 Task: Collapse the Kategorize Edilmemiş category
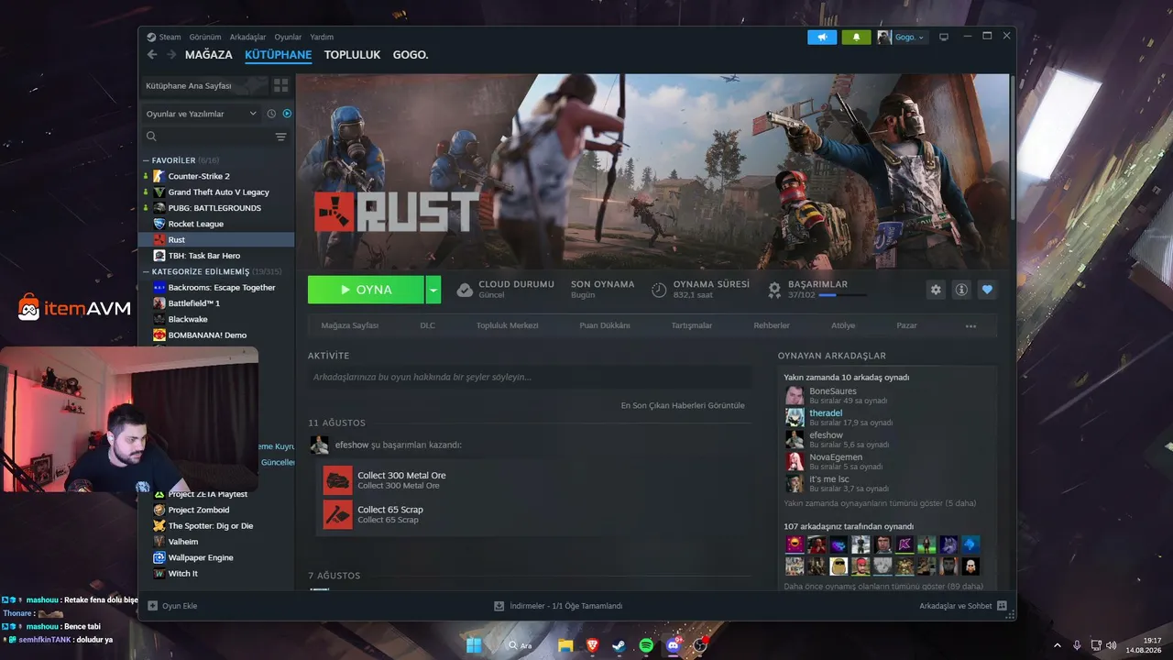[x=146, y=272]
